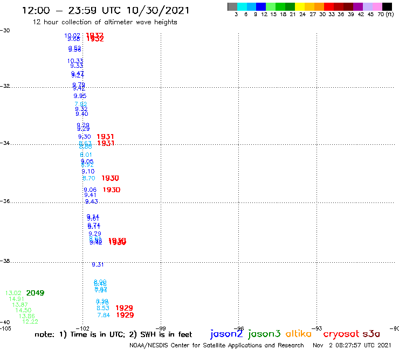399x350 pixels.
Task: Select the latitude axis label '-36'
Action: [x=5, y=201]
